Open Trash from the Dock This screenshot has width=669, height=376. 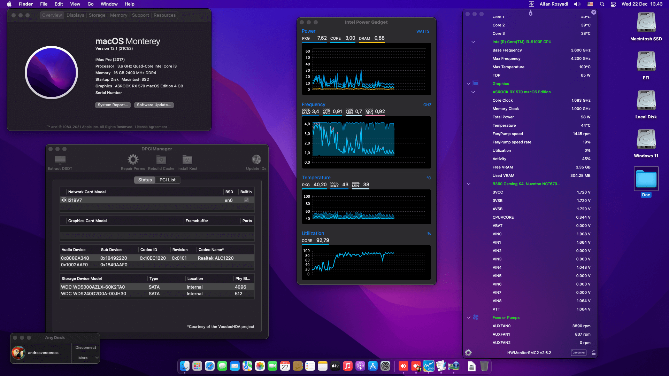[484, 366]
